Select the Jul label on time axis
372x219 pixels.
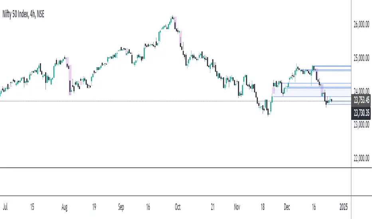point(6,207)
